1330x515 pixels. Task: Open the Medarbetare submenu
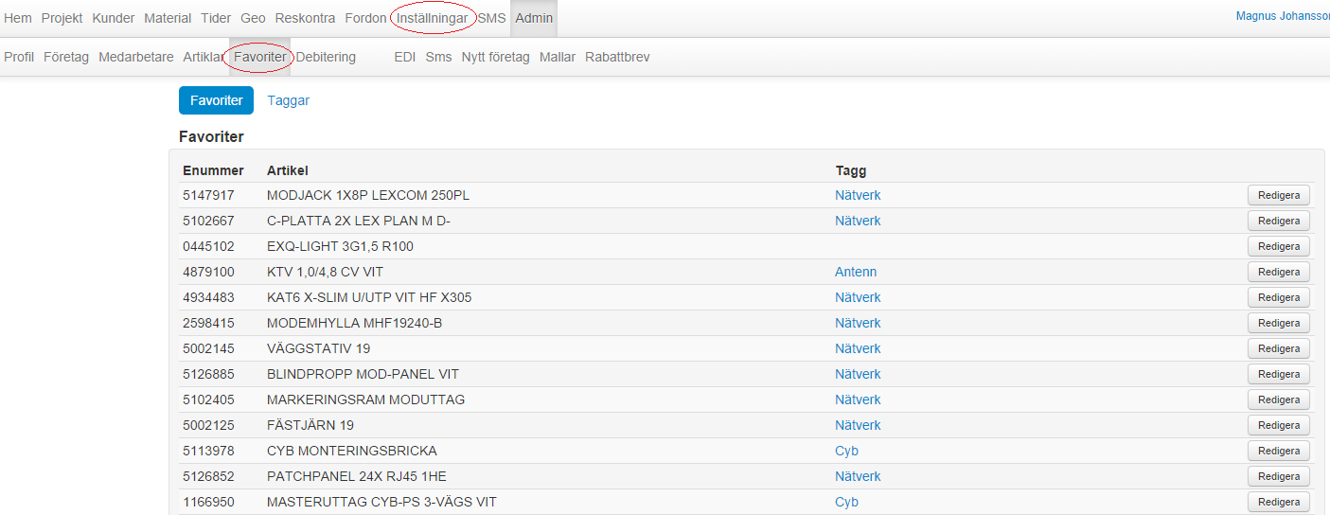pos(136,57)
